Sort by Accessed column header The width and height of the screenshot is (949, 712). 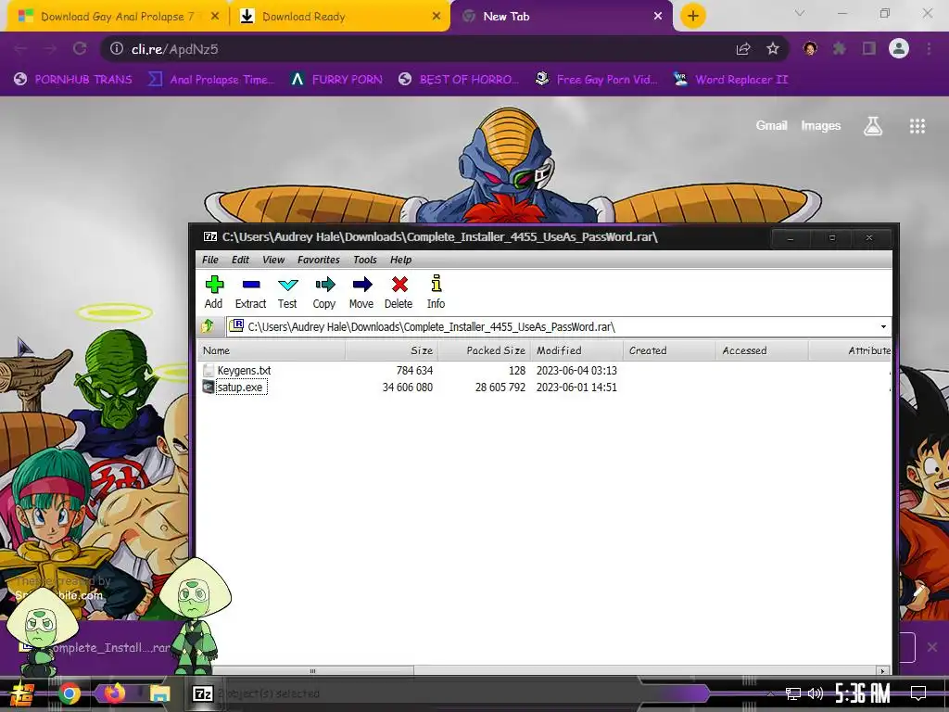[762, 350]
